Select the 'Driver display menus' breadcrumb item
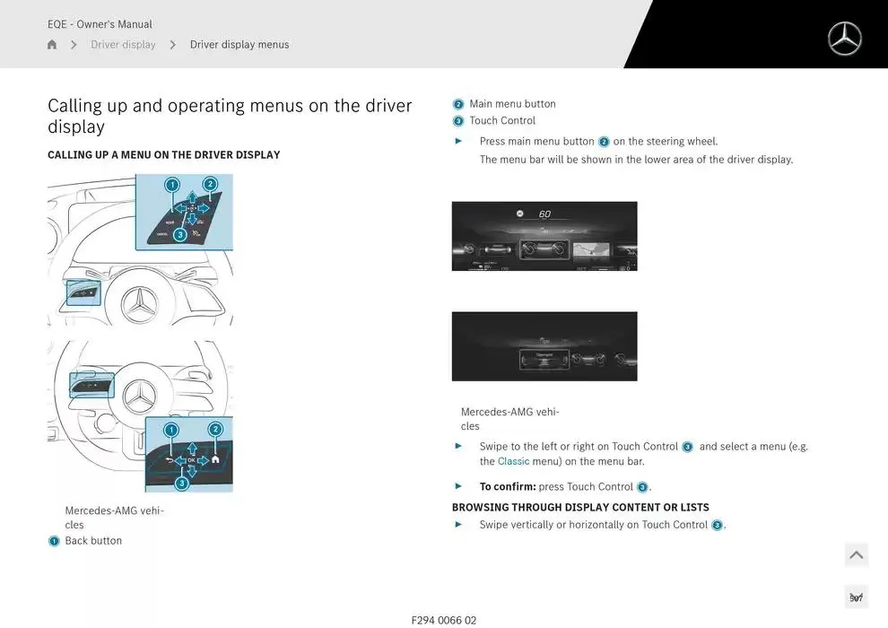Image resolution: width=888 pixels, height=628 pixels. click(x=239, y=45)
